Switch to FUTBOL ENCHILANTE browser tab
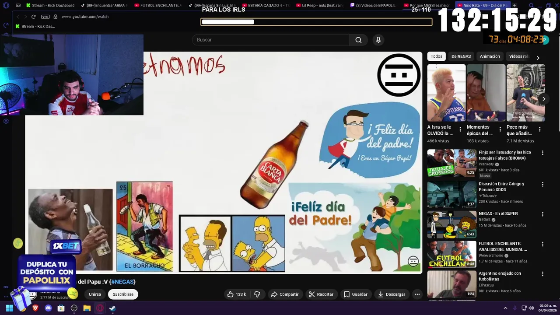Screen dimensions: 560x315 point(157,5)
